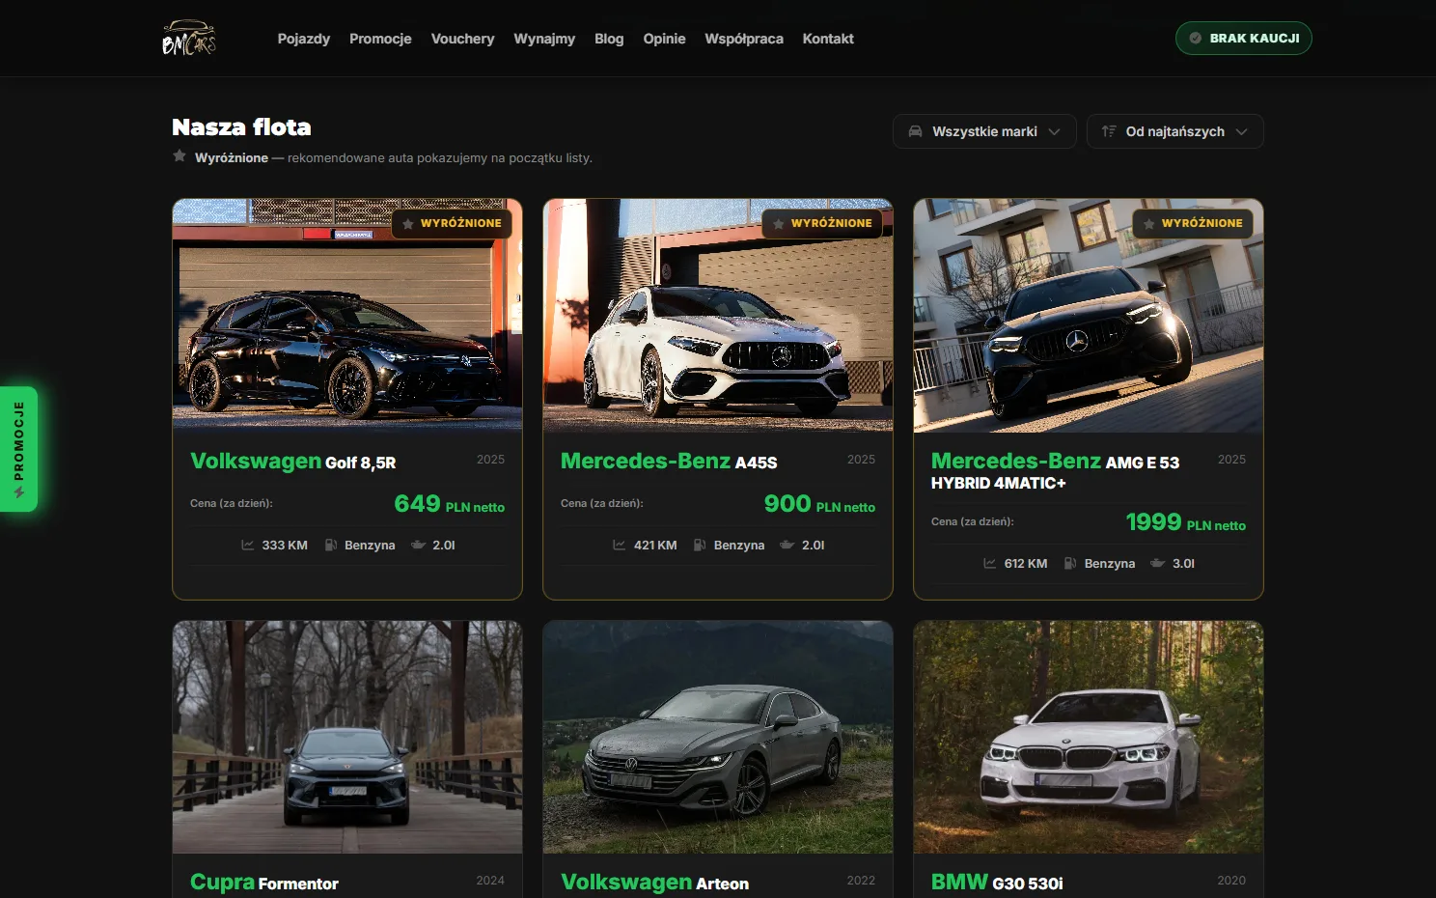
Task: Click the 649 PLN netto price
Action: point(450,504)
